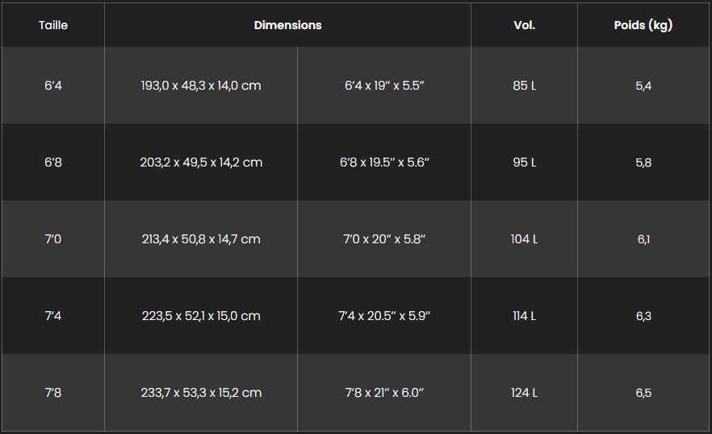This screenshot has height=434, width=712.
Task: Click the 233,7 x 53,3 x 15,2 cm cell
Action: (201, 393)
